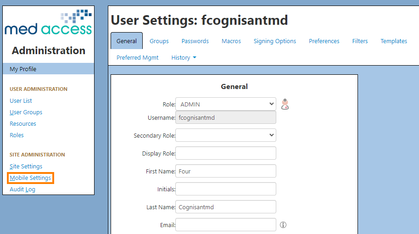The height and width of the screenshot is (234, 419).
Task: Open the User List link
Action: point(21,100)
